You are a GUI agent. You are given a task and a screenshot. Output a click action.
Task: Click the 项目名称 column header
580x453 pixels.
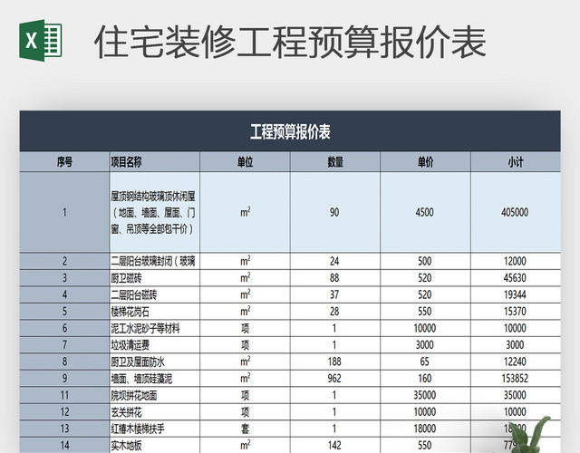(x=155, y=162)
